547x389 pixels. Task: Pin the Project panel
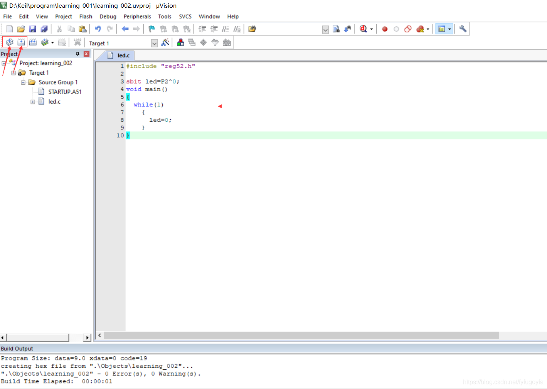[77, 54]
